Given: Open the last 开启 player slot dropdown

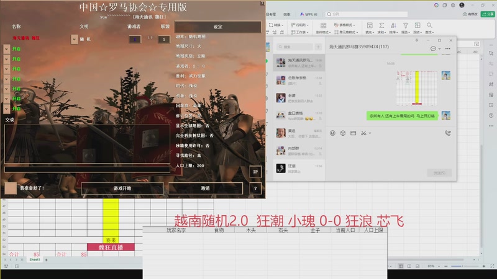Looking at the screenshot, I should [7, 108].
